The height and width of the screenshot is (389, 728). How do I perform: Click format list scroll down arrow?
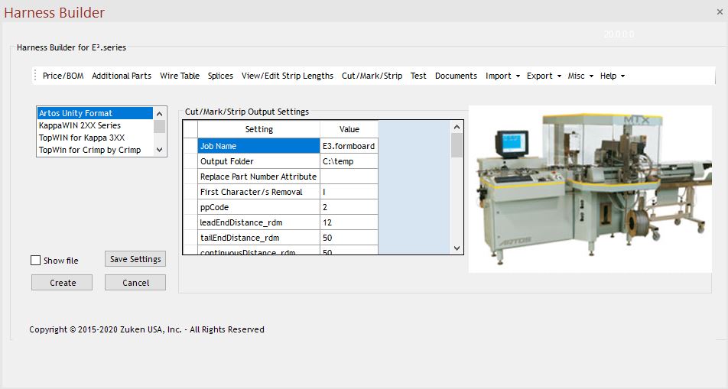[x=160, y=150]
